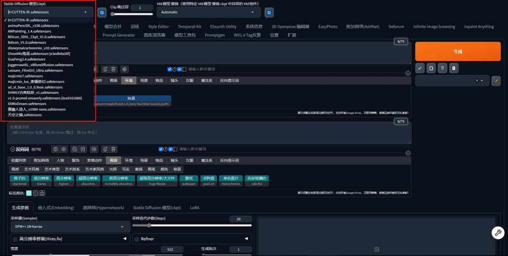Select majicmix7.safetensors from model list
Image resolution: width=508 pixels, height=256 pixels.
[x=25, y=76]
